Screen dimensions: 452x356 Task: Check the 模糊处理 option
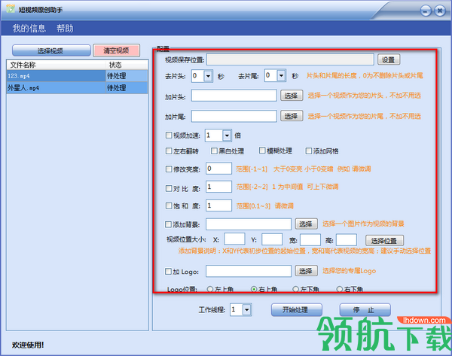[262, 151]
